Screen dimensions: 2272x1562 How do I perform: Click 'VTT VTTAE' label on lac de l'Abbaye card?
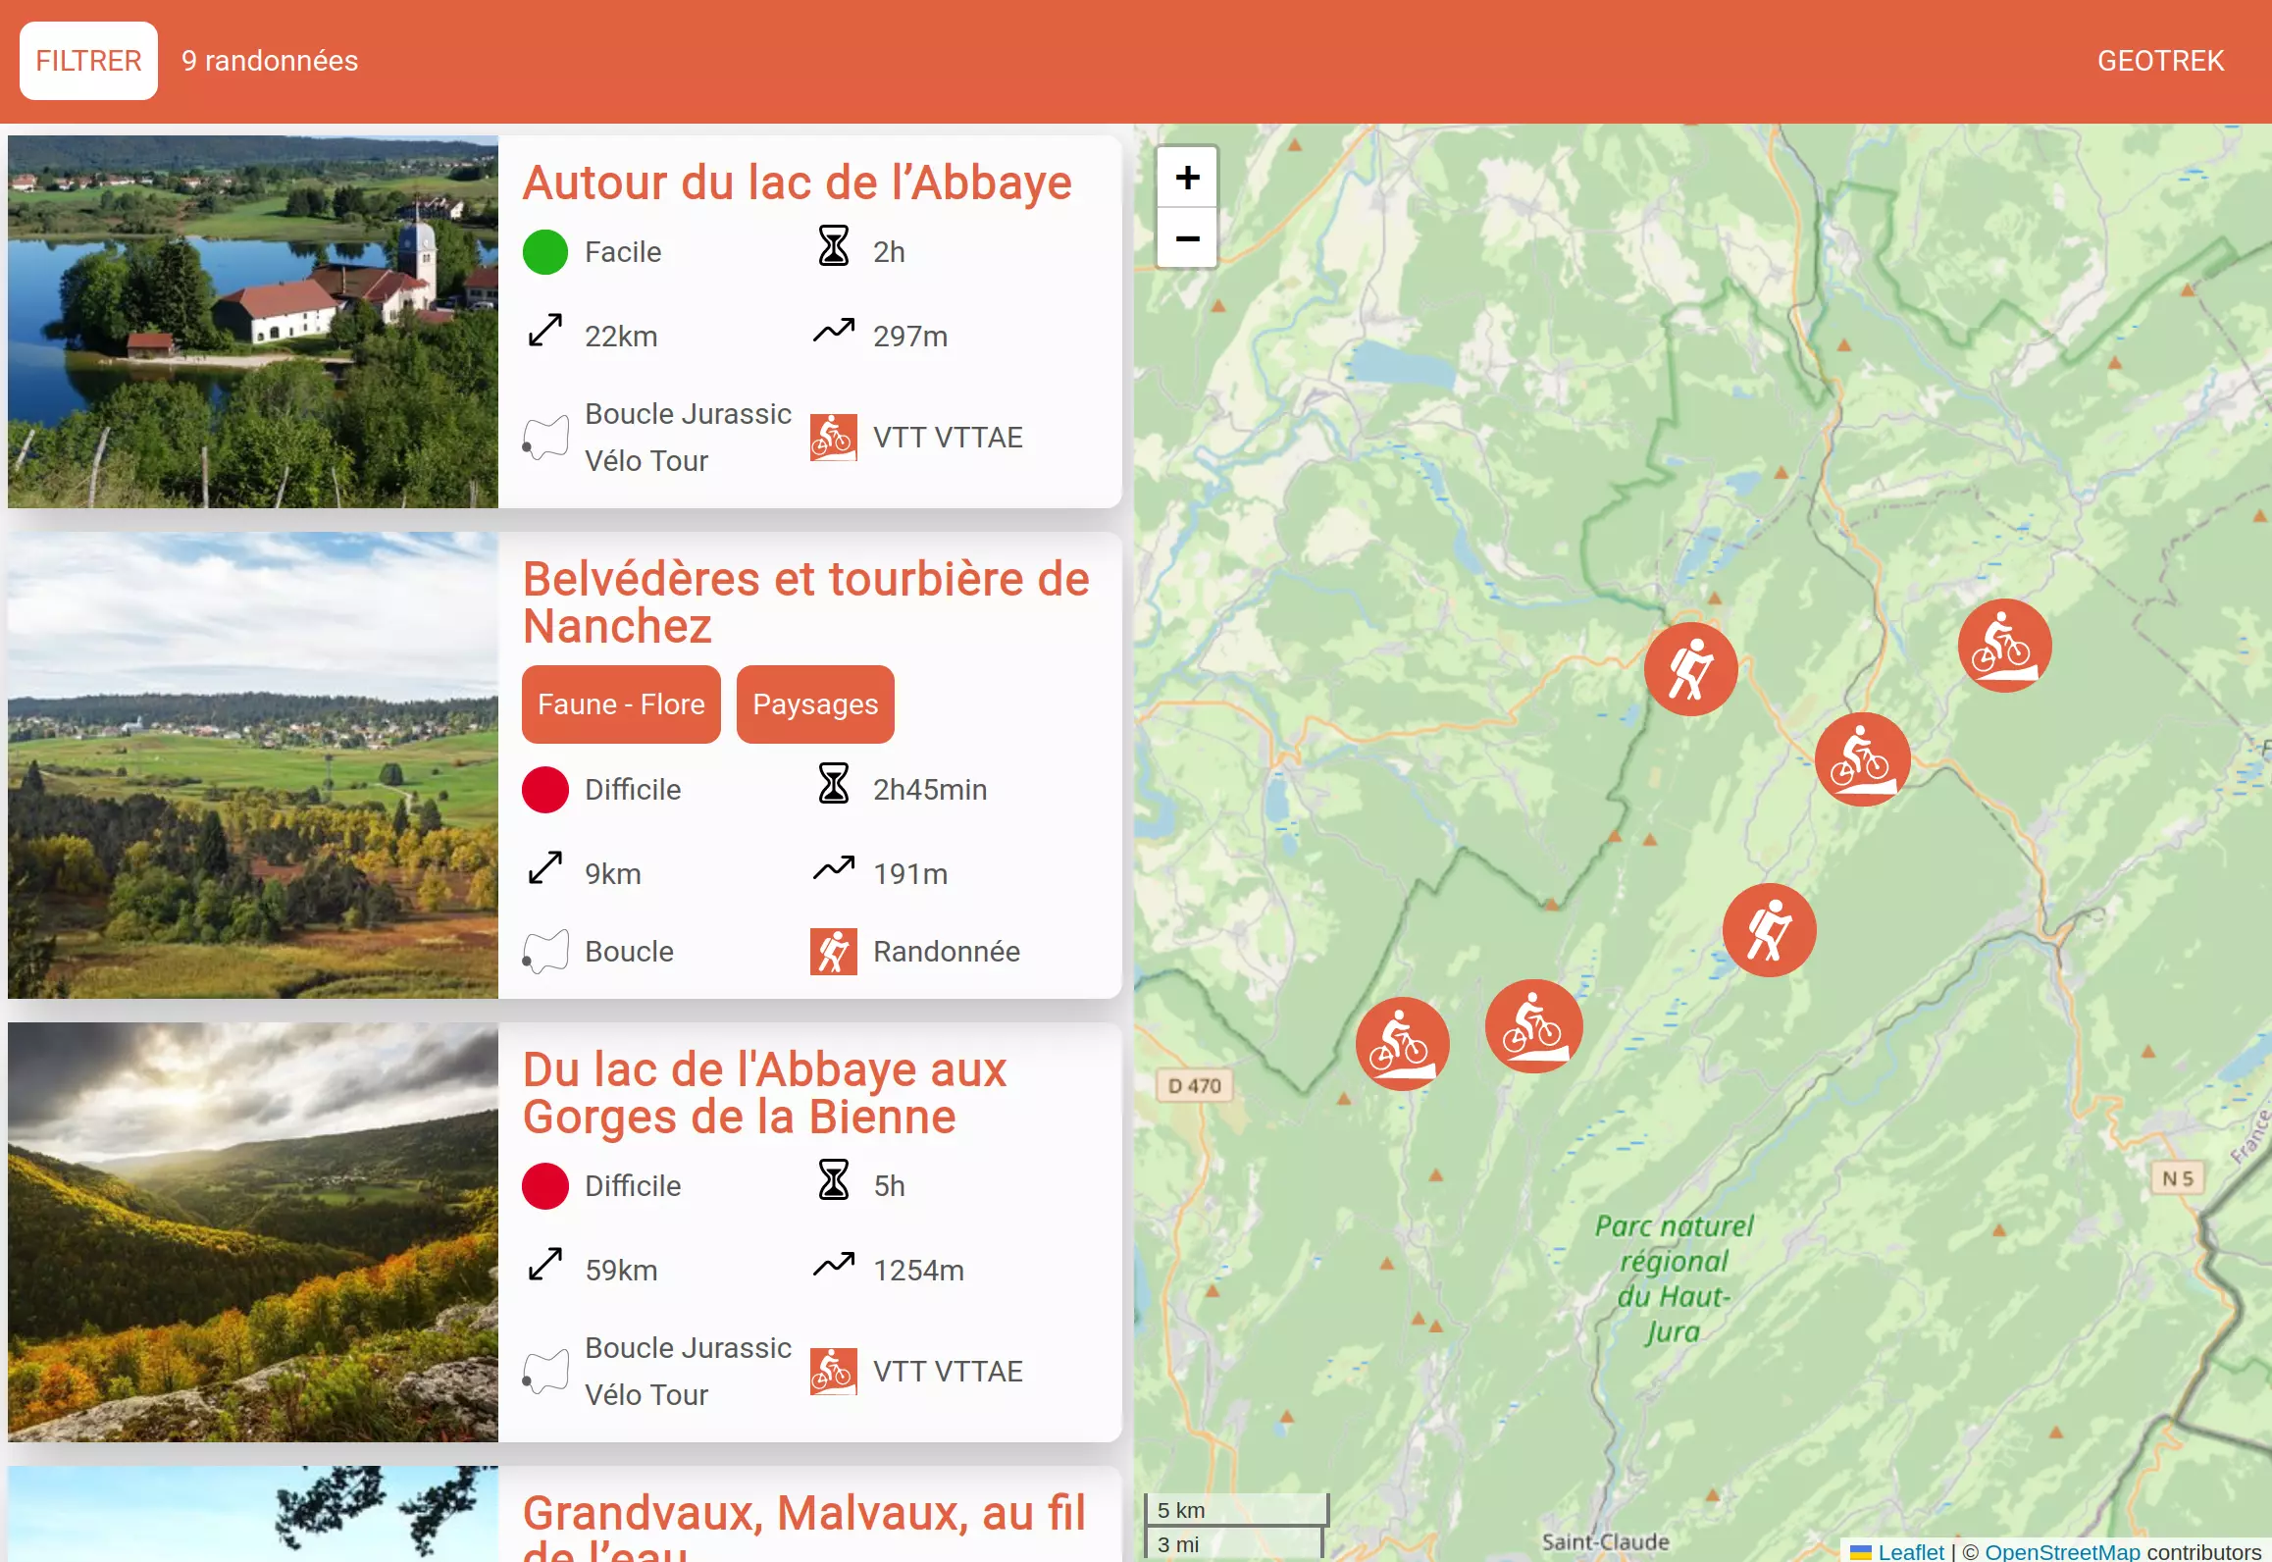coord(948,438)
